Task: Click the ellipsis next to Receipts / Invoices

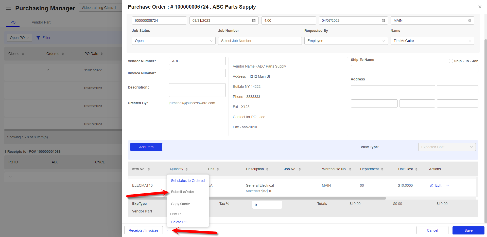Action: [x=169, y=230]
